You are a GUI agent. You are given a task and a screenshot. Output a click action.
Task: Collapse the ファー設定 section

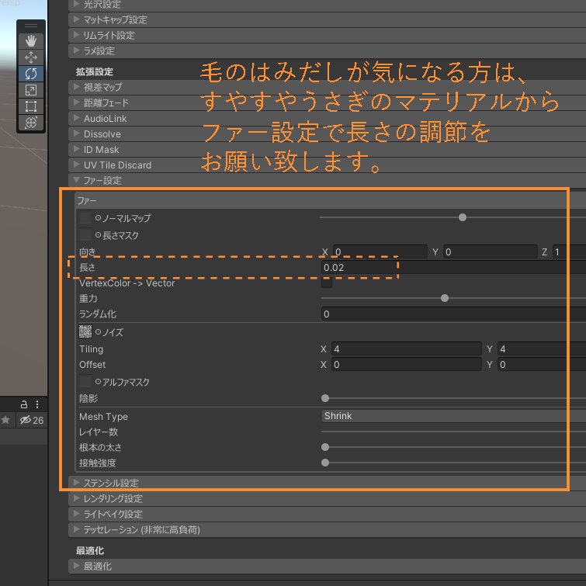[327, 181]
